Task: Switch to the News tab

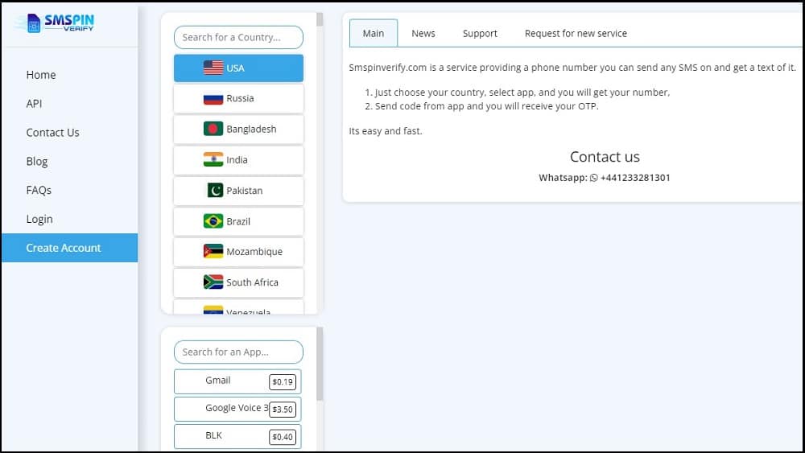Action: (x=423, y=33)
